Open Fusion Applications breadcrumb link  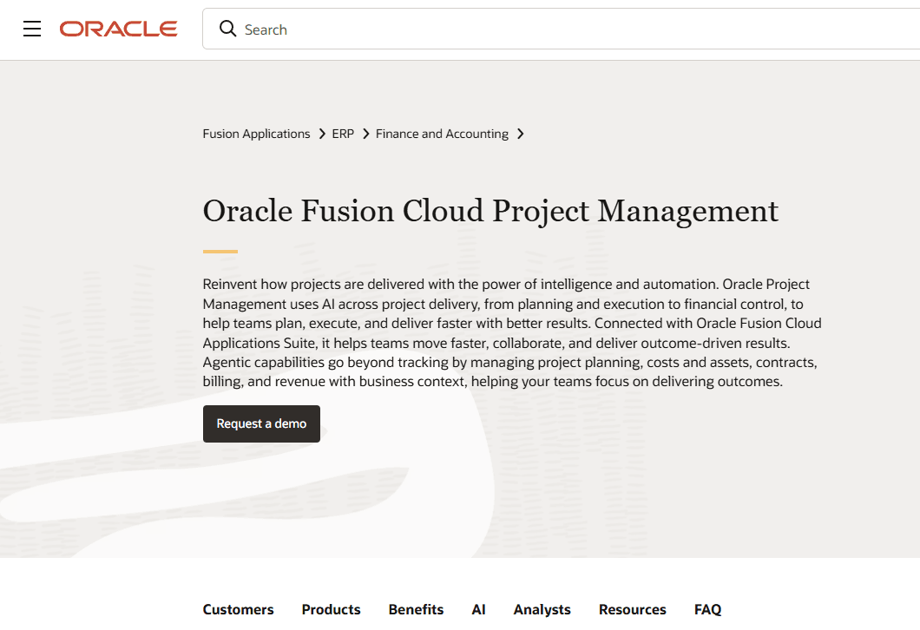(256, 134)
